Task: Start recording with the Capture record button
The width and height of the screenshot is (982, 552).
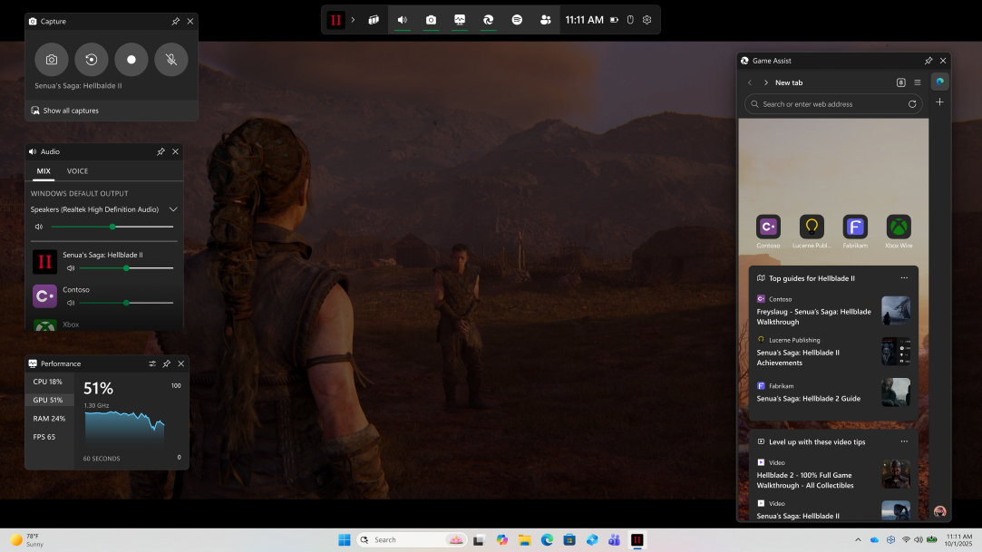Action: tap(131, 60)
